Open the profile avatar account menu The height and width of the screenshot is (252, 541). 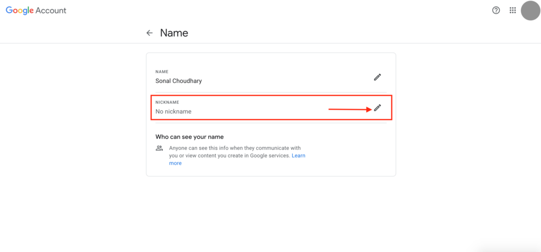click(x=530, y=11)
